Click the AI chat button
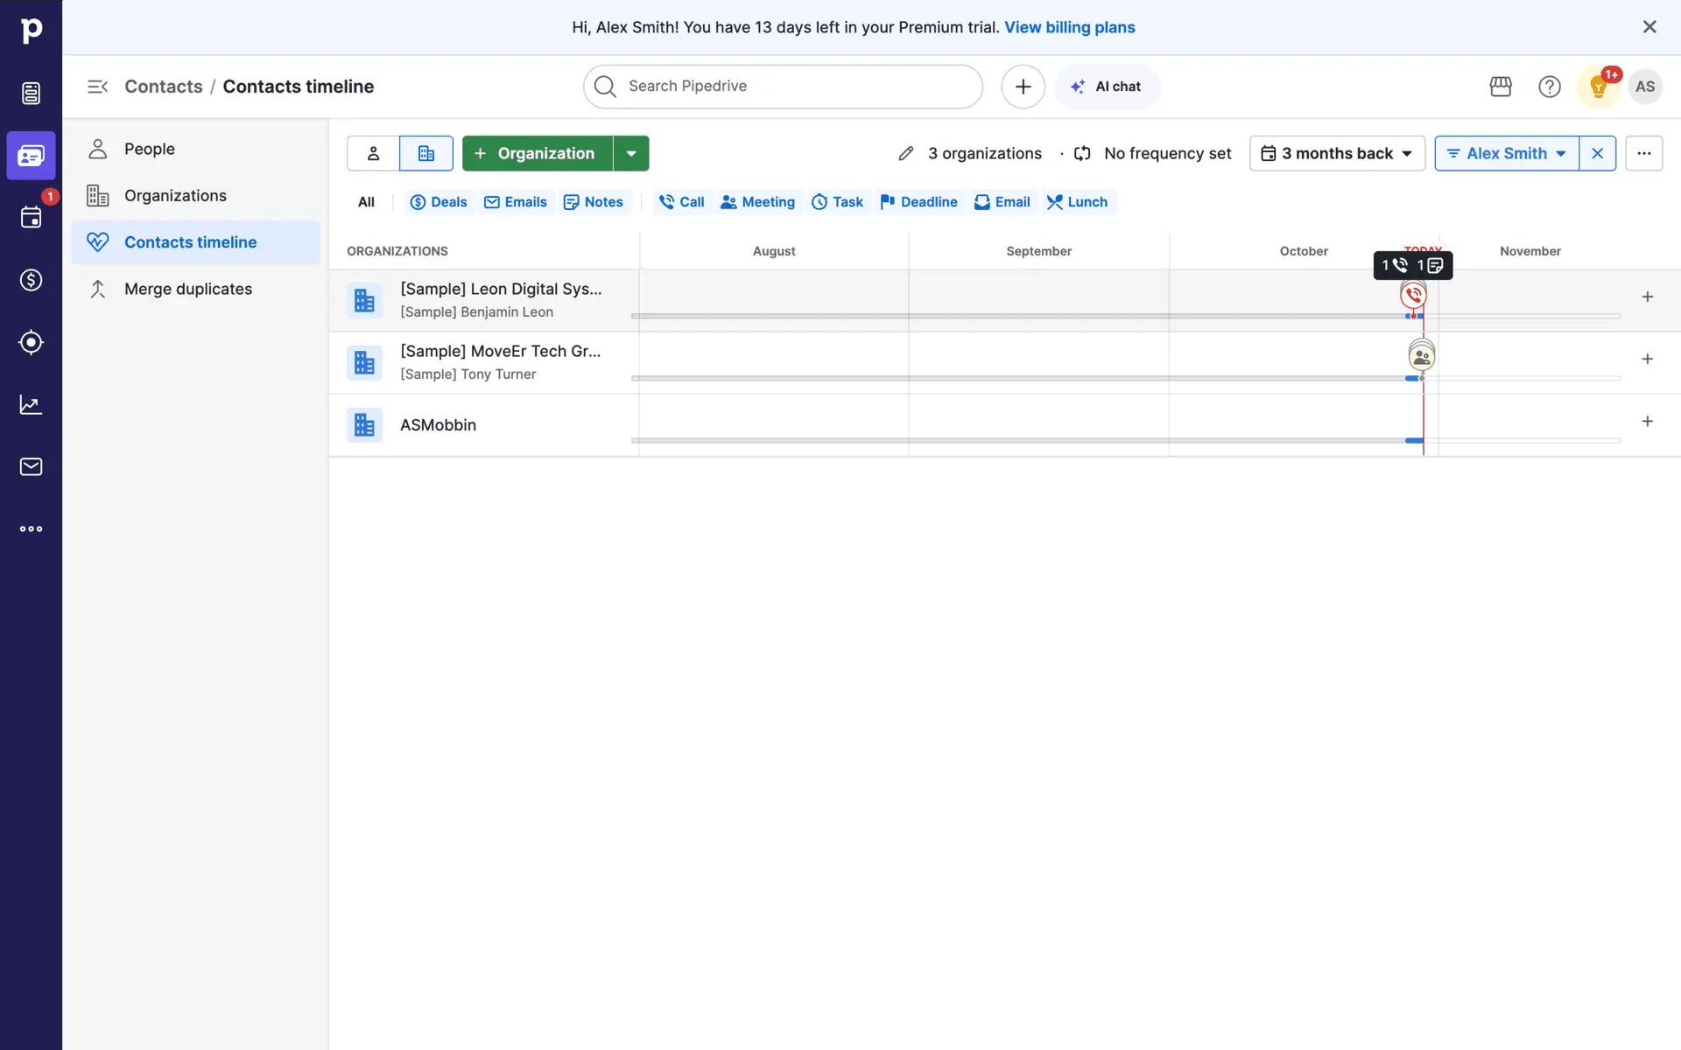This screenshot has width=1681, height=1050. click(1107, 87)
